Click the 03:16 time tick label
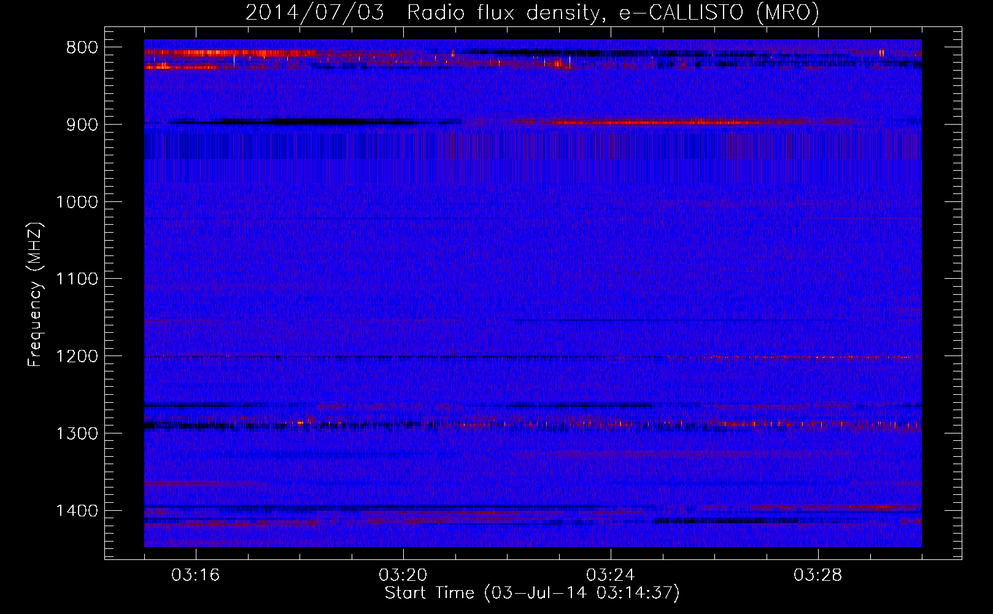 point(196,575)
